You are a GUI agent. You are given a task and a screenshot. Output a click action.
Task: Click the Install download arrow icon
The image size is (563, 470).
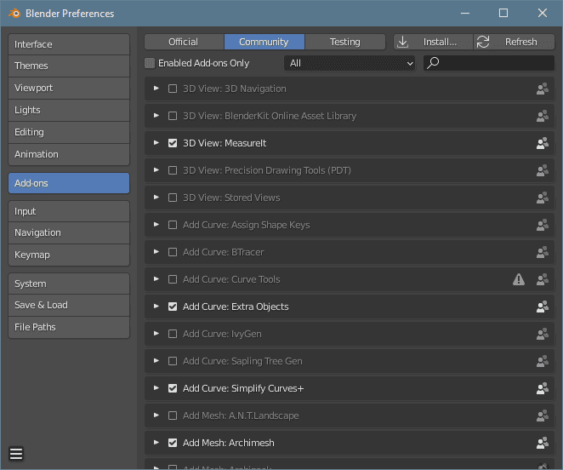pos(403,42)
